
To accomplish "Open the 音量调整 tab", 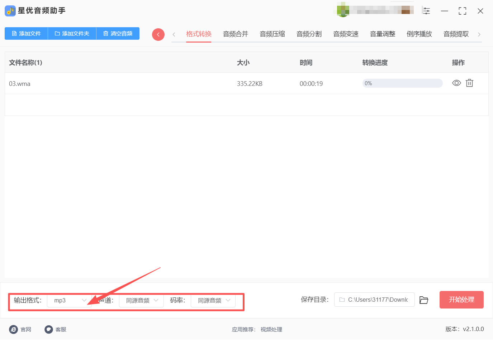I will click(x=383, y=34).
